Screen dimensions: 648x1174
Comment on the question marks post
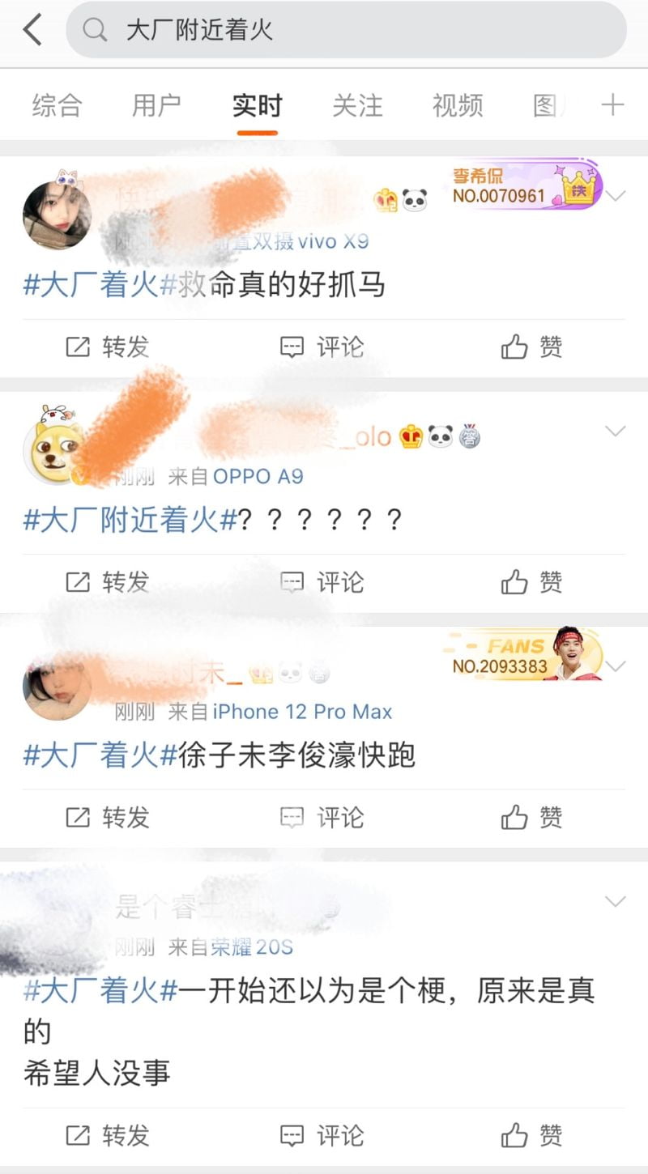[x=322, y=582]
